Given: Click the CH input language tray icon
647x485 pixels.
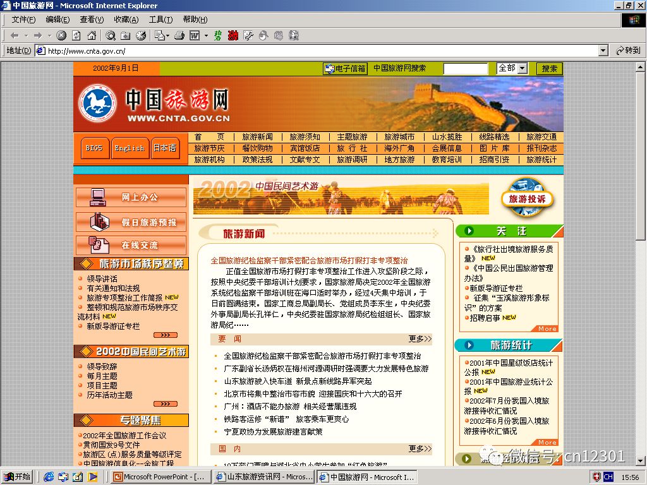Looking at the screenshot, I should point(608,477).
